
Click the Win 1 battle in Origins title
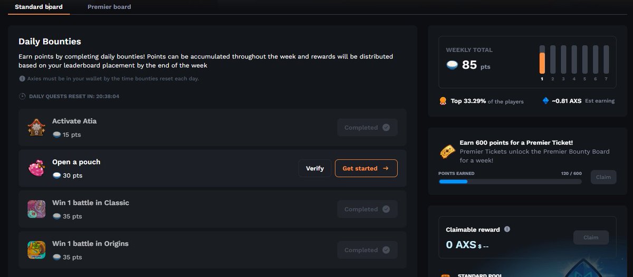(90, 244)
